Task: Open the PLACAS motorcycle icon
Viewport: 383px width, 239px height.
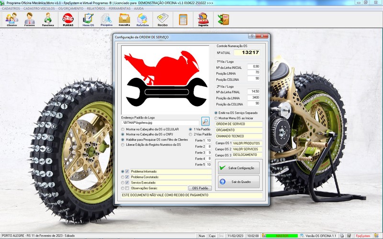Action: (x=68, y=20)
